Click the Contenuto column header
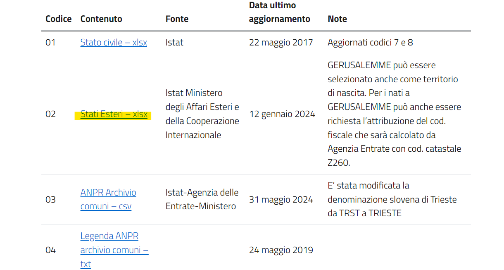 pos(101,19)
